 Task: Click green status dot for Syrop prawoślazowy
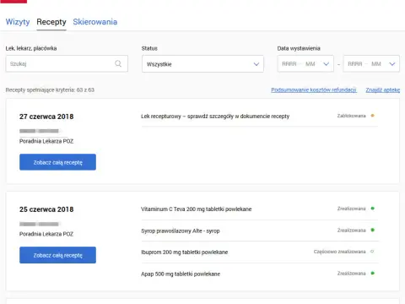point(372,230)
